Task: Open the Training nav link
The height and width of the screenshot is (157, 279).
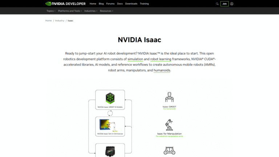Action: coord(144,4)
